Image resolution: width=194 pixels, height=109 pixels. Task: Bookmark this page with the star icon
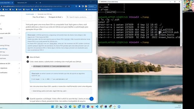69,6
